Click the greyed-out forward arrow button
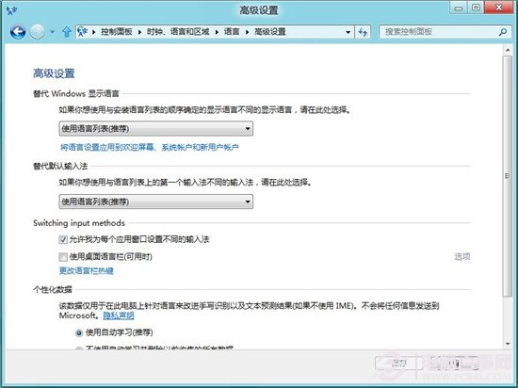The width and height of the screenshot is (518, 388). (38, 32)
